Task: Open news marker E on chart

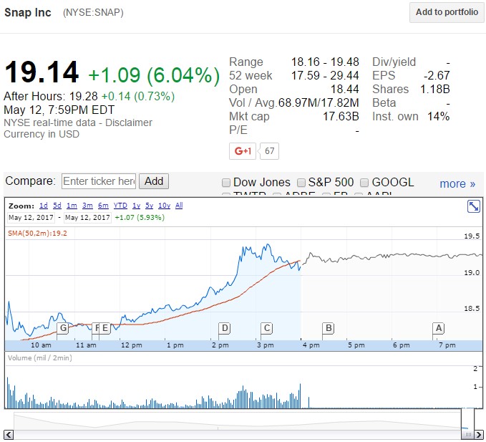Action: tap(105, 328)
